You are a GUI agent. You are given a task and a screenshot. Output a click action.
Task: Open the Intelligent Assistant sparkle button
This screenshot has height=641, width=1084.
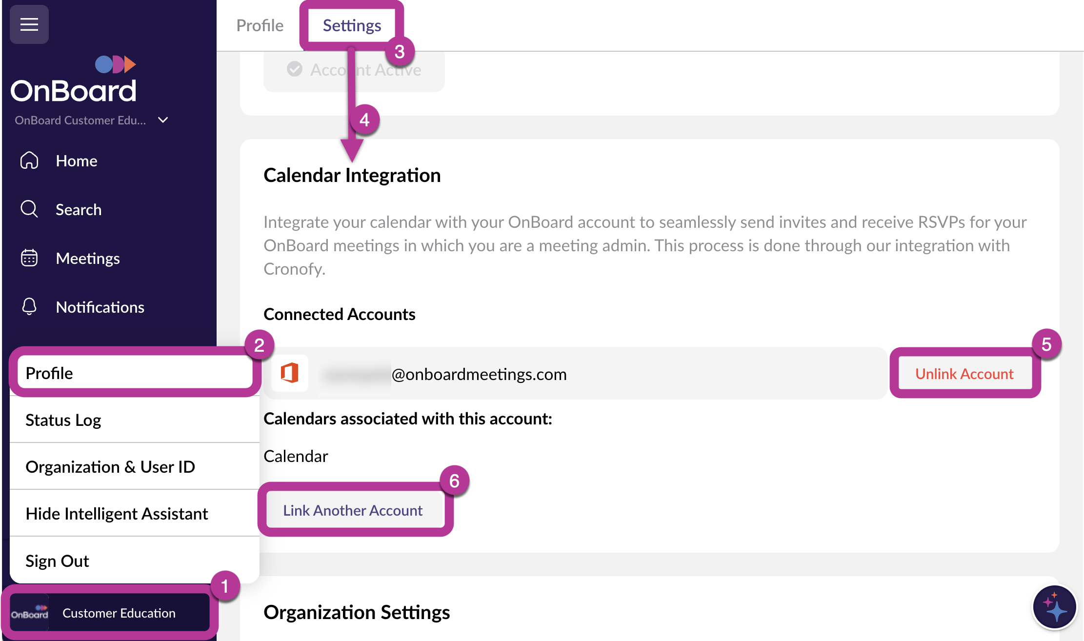pyautogui.click(x=1054, y=607)
